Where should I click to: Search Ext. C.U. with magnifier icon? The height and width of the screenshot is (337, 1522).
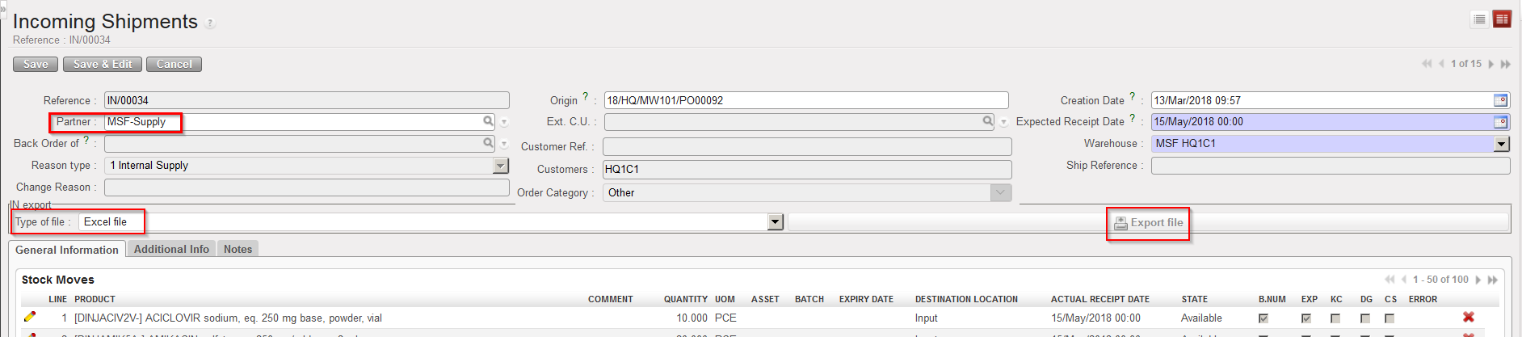(x=987, y=121)
